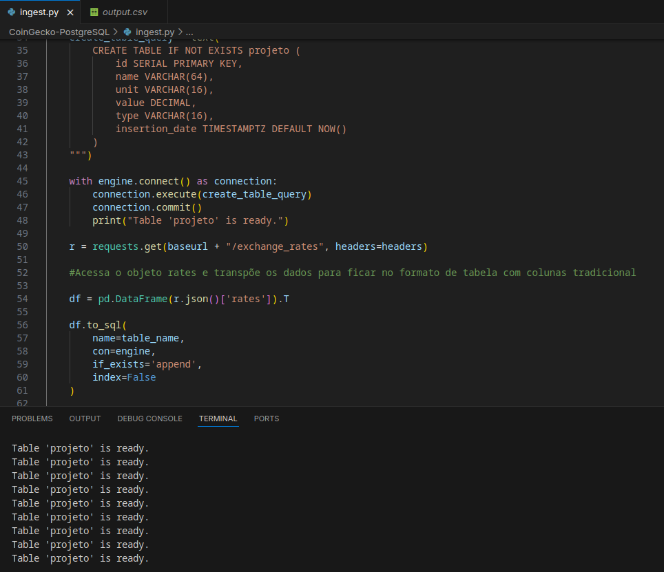Select the TERMINAL panel tab
This screenshot has height=572, width=664.
218,419
